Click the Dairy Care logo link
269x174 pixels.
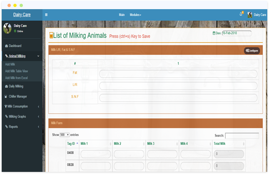[22, 15]
